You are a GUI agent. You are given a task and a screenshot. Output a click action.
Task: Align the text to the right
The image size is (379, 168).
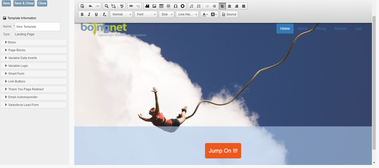click(237, 6)
